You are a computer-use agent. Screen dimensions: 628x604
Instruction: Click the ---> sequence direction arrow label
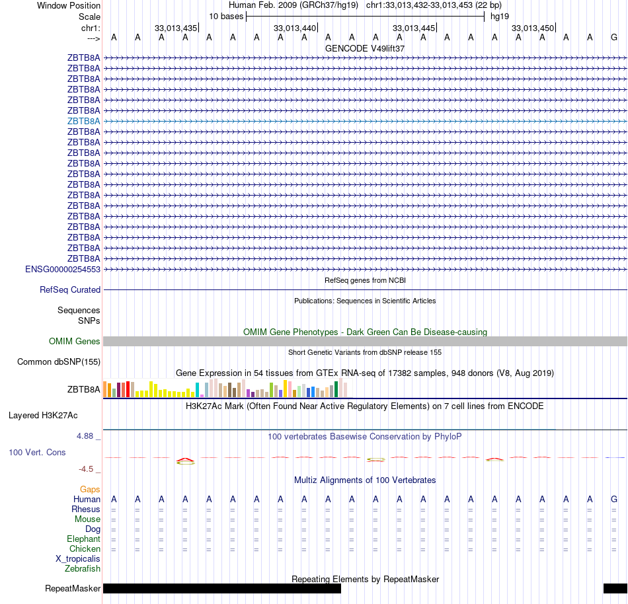click(93, 38)
